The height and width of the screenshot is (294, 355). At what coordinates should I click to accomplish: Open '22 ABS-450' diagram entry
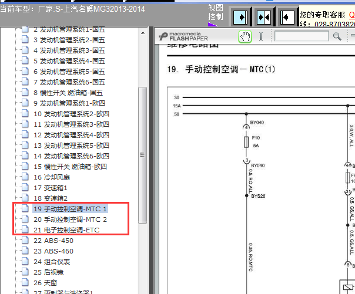tap(53, 241)
